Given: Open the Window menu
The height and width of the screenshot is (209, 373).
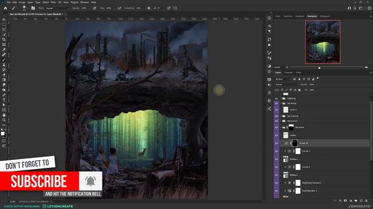Looking at the screenshot, I should point(85,2).
